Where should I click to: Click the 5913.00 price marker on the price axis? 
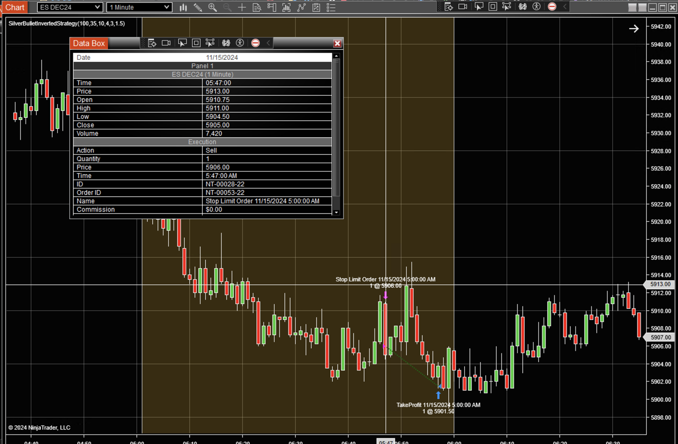660,284
